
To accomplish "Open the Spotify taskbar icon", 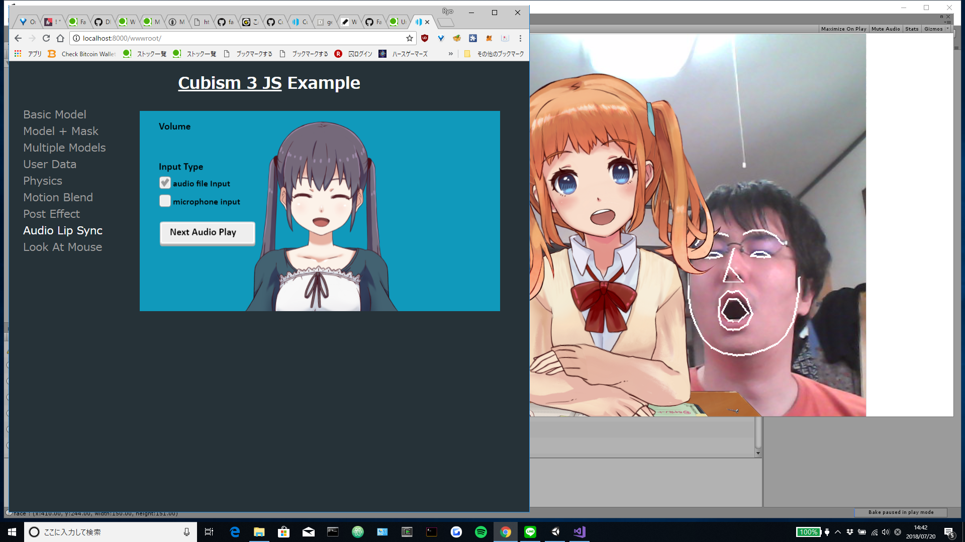I will (480, 532).
